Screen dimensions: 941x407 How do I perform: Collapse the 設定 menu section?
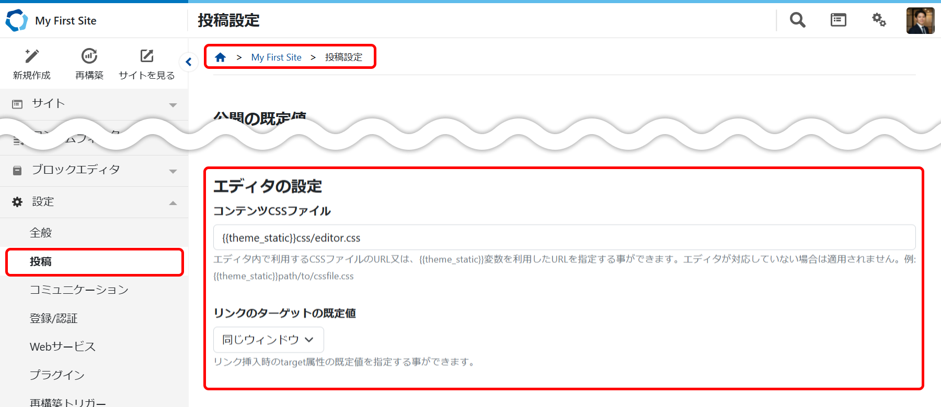(94, 202)
